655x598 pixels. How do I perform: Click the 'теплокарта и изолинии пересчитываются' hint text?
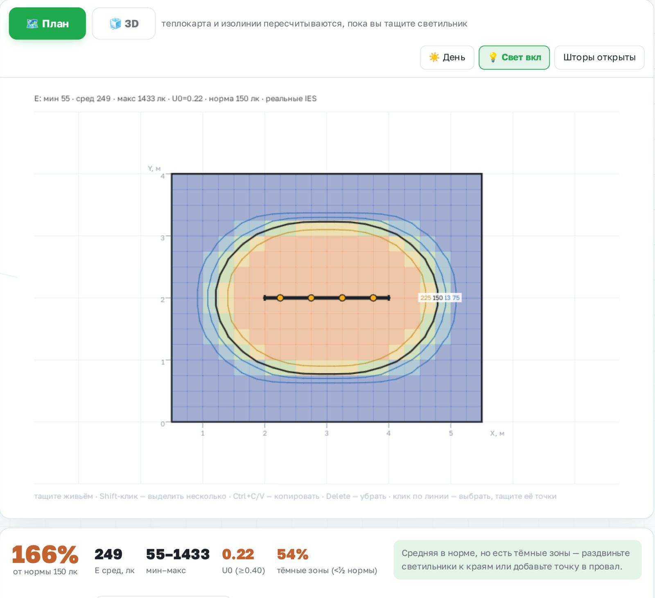[x=314, y=24]
